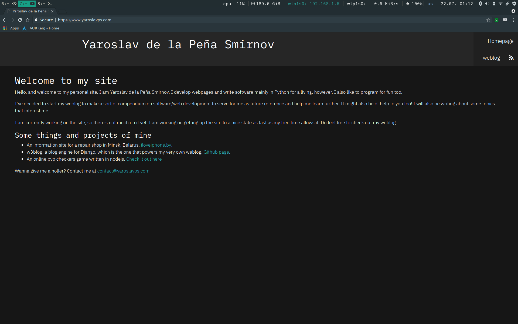This screenshot has height=324, width=518.
Task: Open the volume speaker tray icon
Action: [487, 4]
